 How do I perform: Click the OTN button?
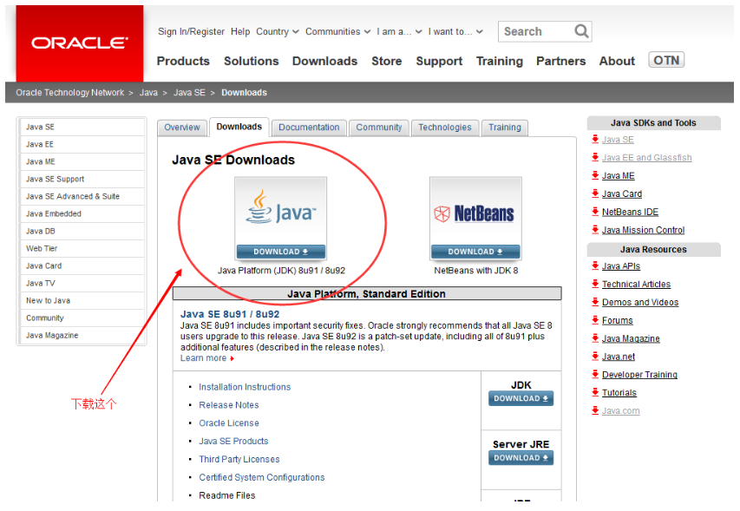(x=666, y=60)
